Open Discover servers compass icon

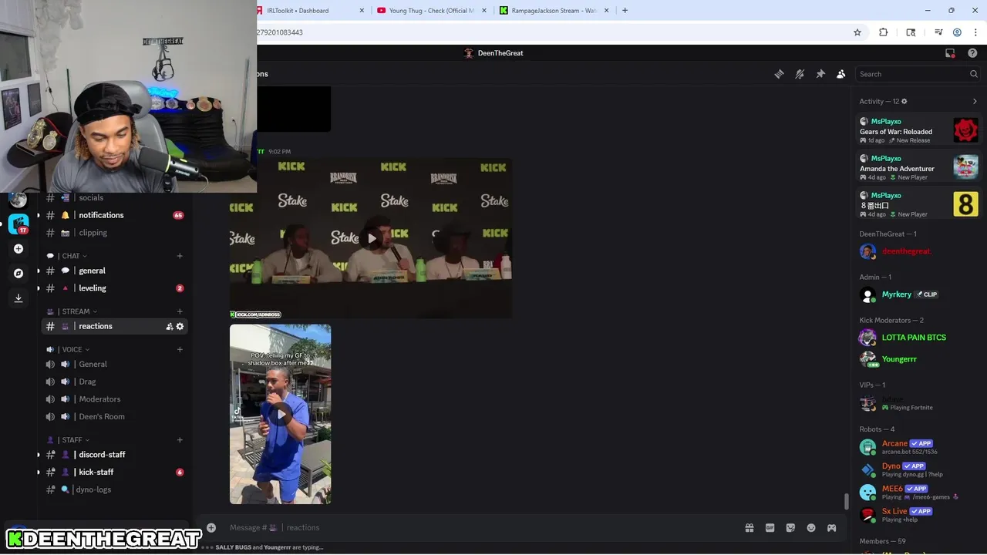click(19, 273)
